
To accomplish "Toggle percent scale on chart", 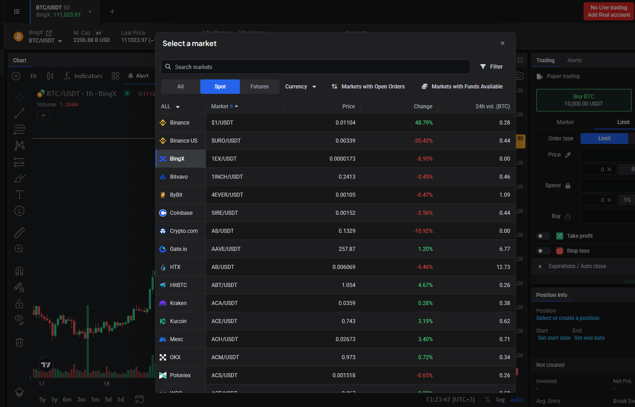I will click(x=488, y=399).
